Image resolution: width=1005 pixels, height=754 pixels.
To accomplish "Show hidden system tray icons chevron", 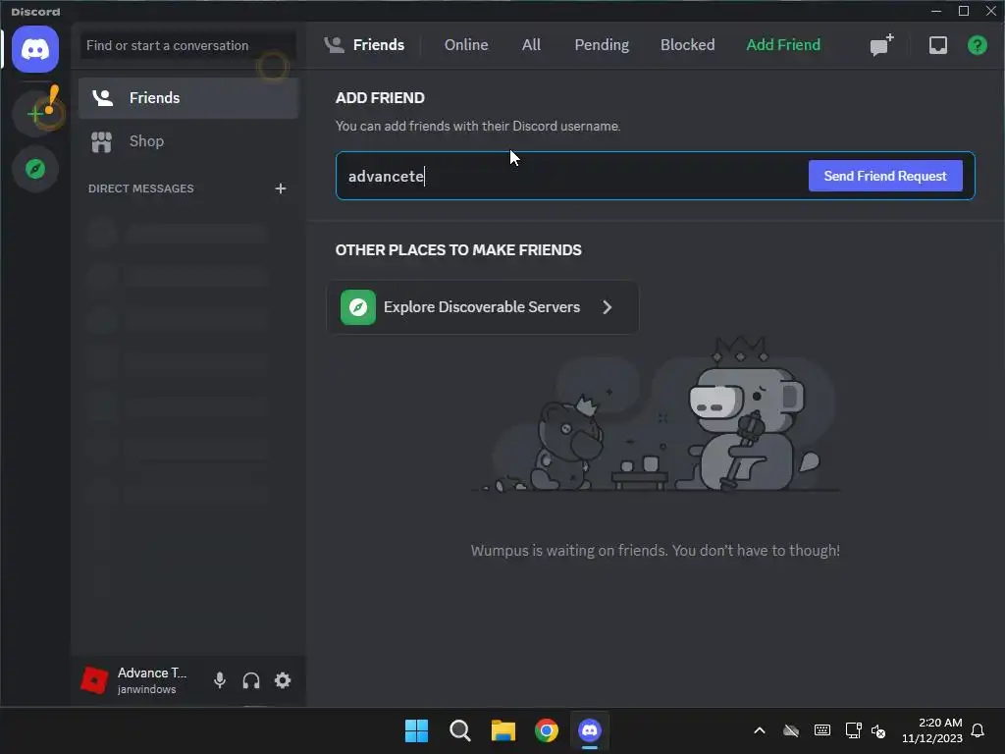I will (x=759, y=730).
